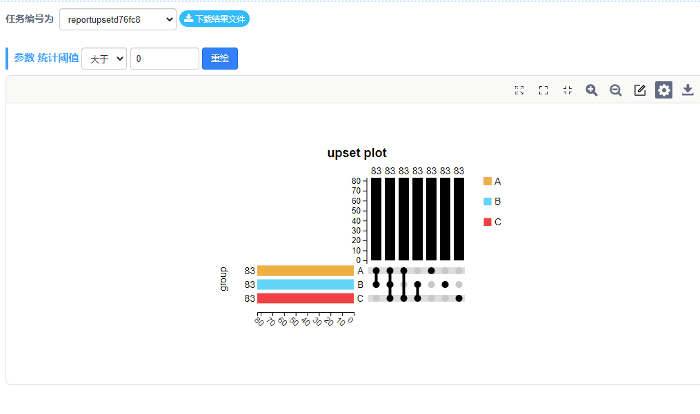Click the shrink/collapse view icon
This screenshot has width=700, height=414.
(x=568, y=90)
